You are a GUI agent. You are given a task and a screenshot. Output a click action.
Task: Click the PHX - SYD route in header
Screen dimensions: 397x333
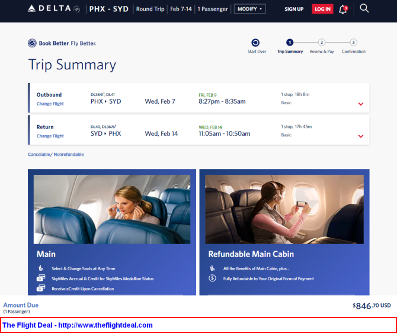(x=109, y=9)
